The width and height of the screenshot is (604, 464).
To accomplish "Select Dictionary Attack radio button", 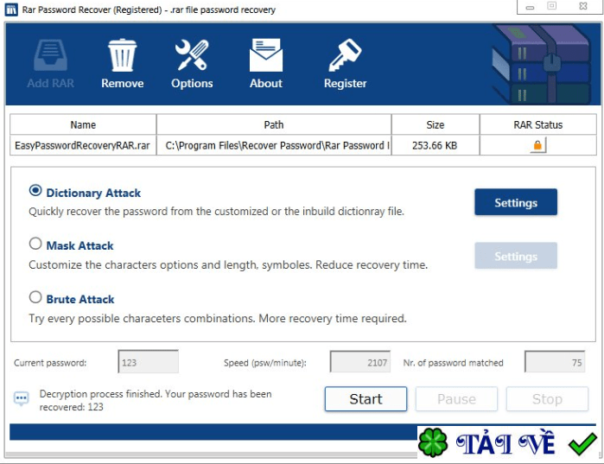I will coord(35,190).
